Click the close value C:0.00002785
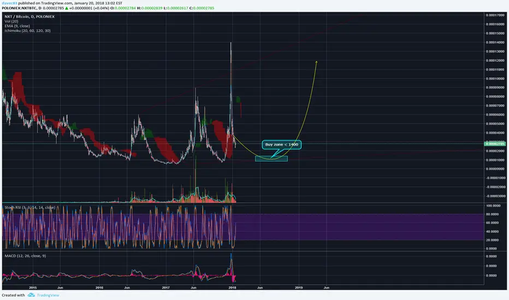The height and width of the screenshot is (300, 509). (x=202, y=8)
